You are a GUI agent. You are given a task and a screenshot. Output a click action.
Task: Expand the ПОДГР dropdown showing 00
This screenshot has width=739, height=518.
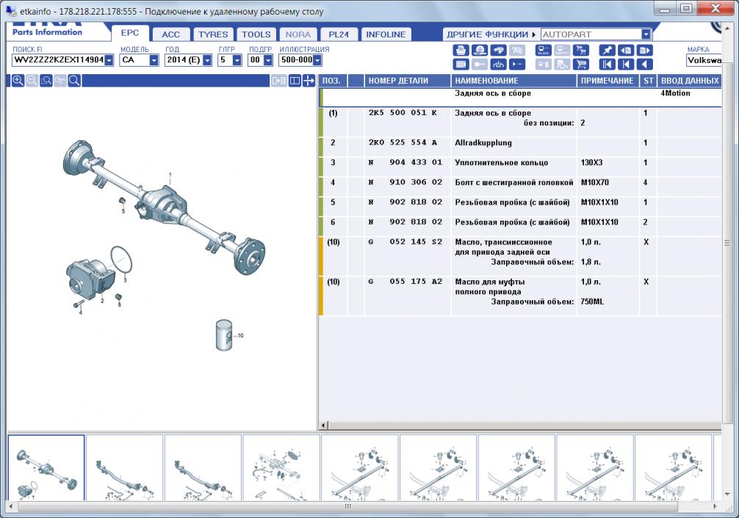click(x=267, y=60)
